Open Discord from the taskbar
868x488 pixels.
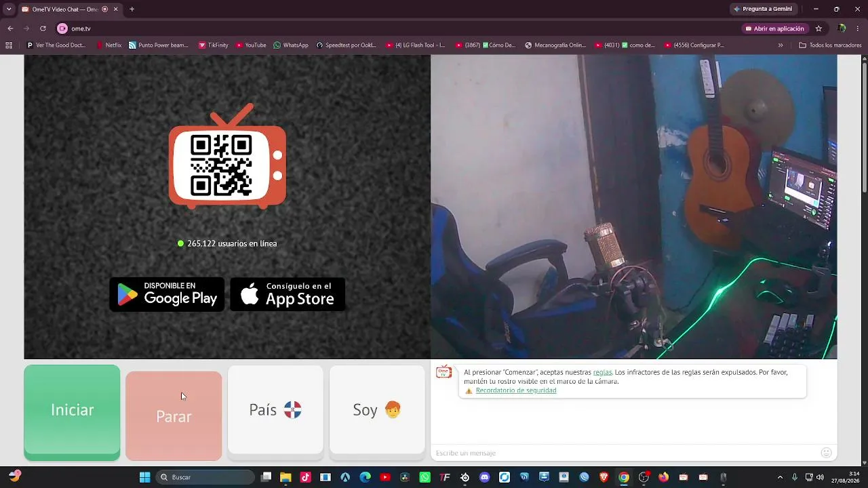point(484,477)
